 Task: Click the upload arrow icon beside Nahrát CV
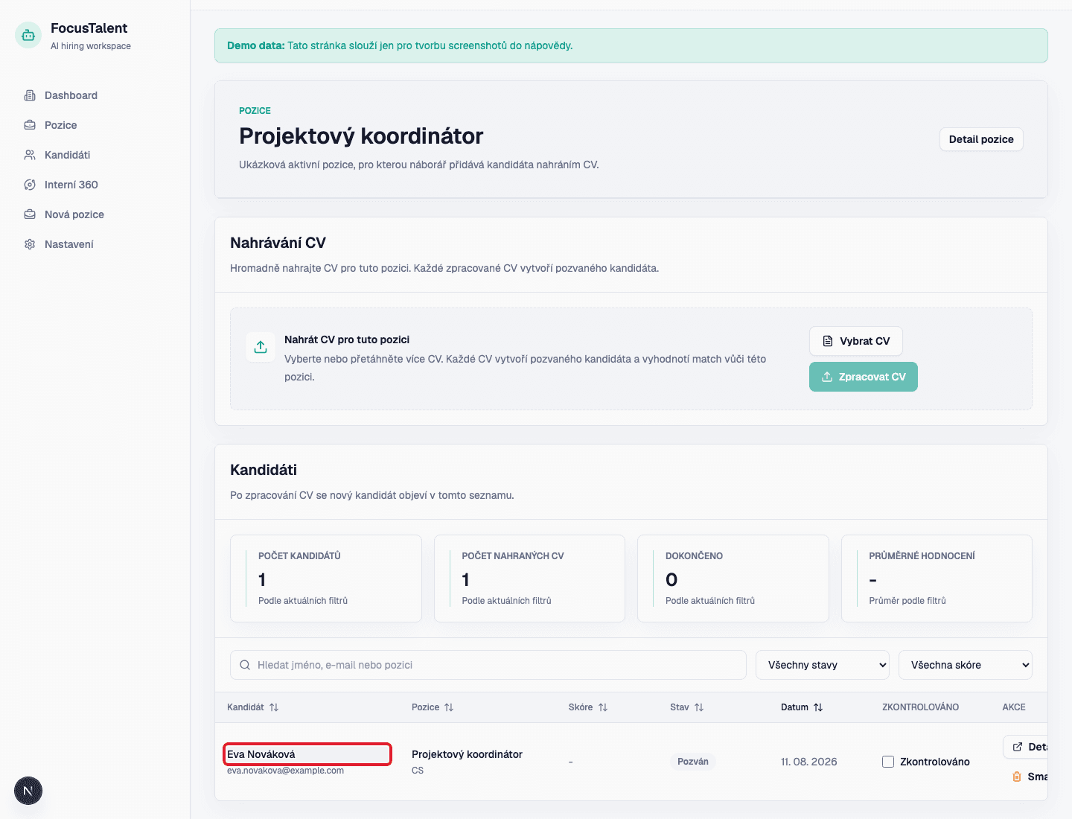tap(261, 347)
